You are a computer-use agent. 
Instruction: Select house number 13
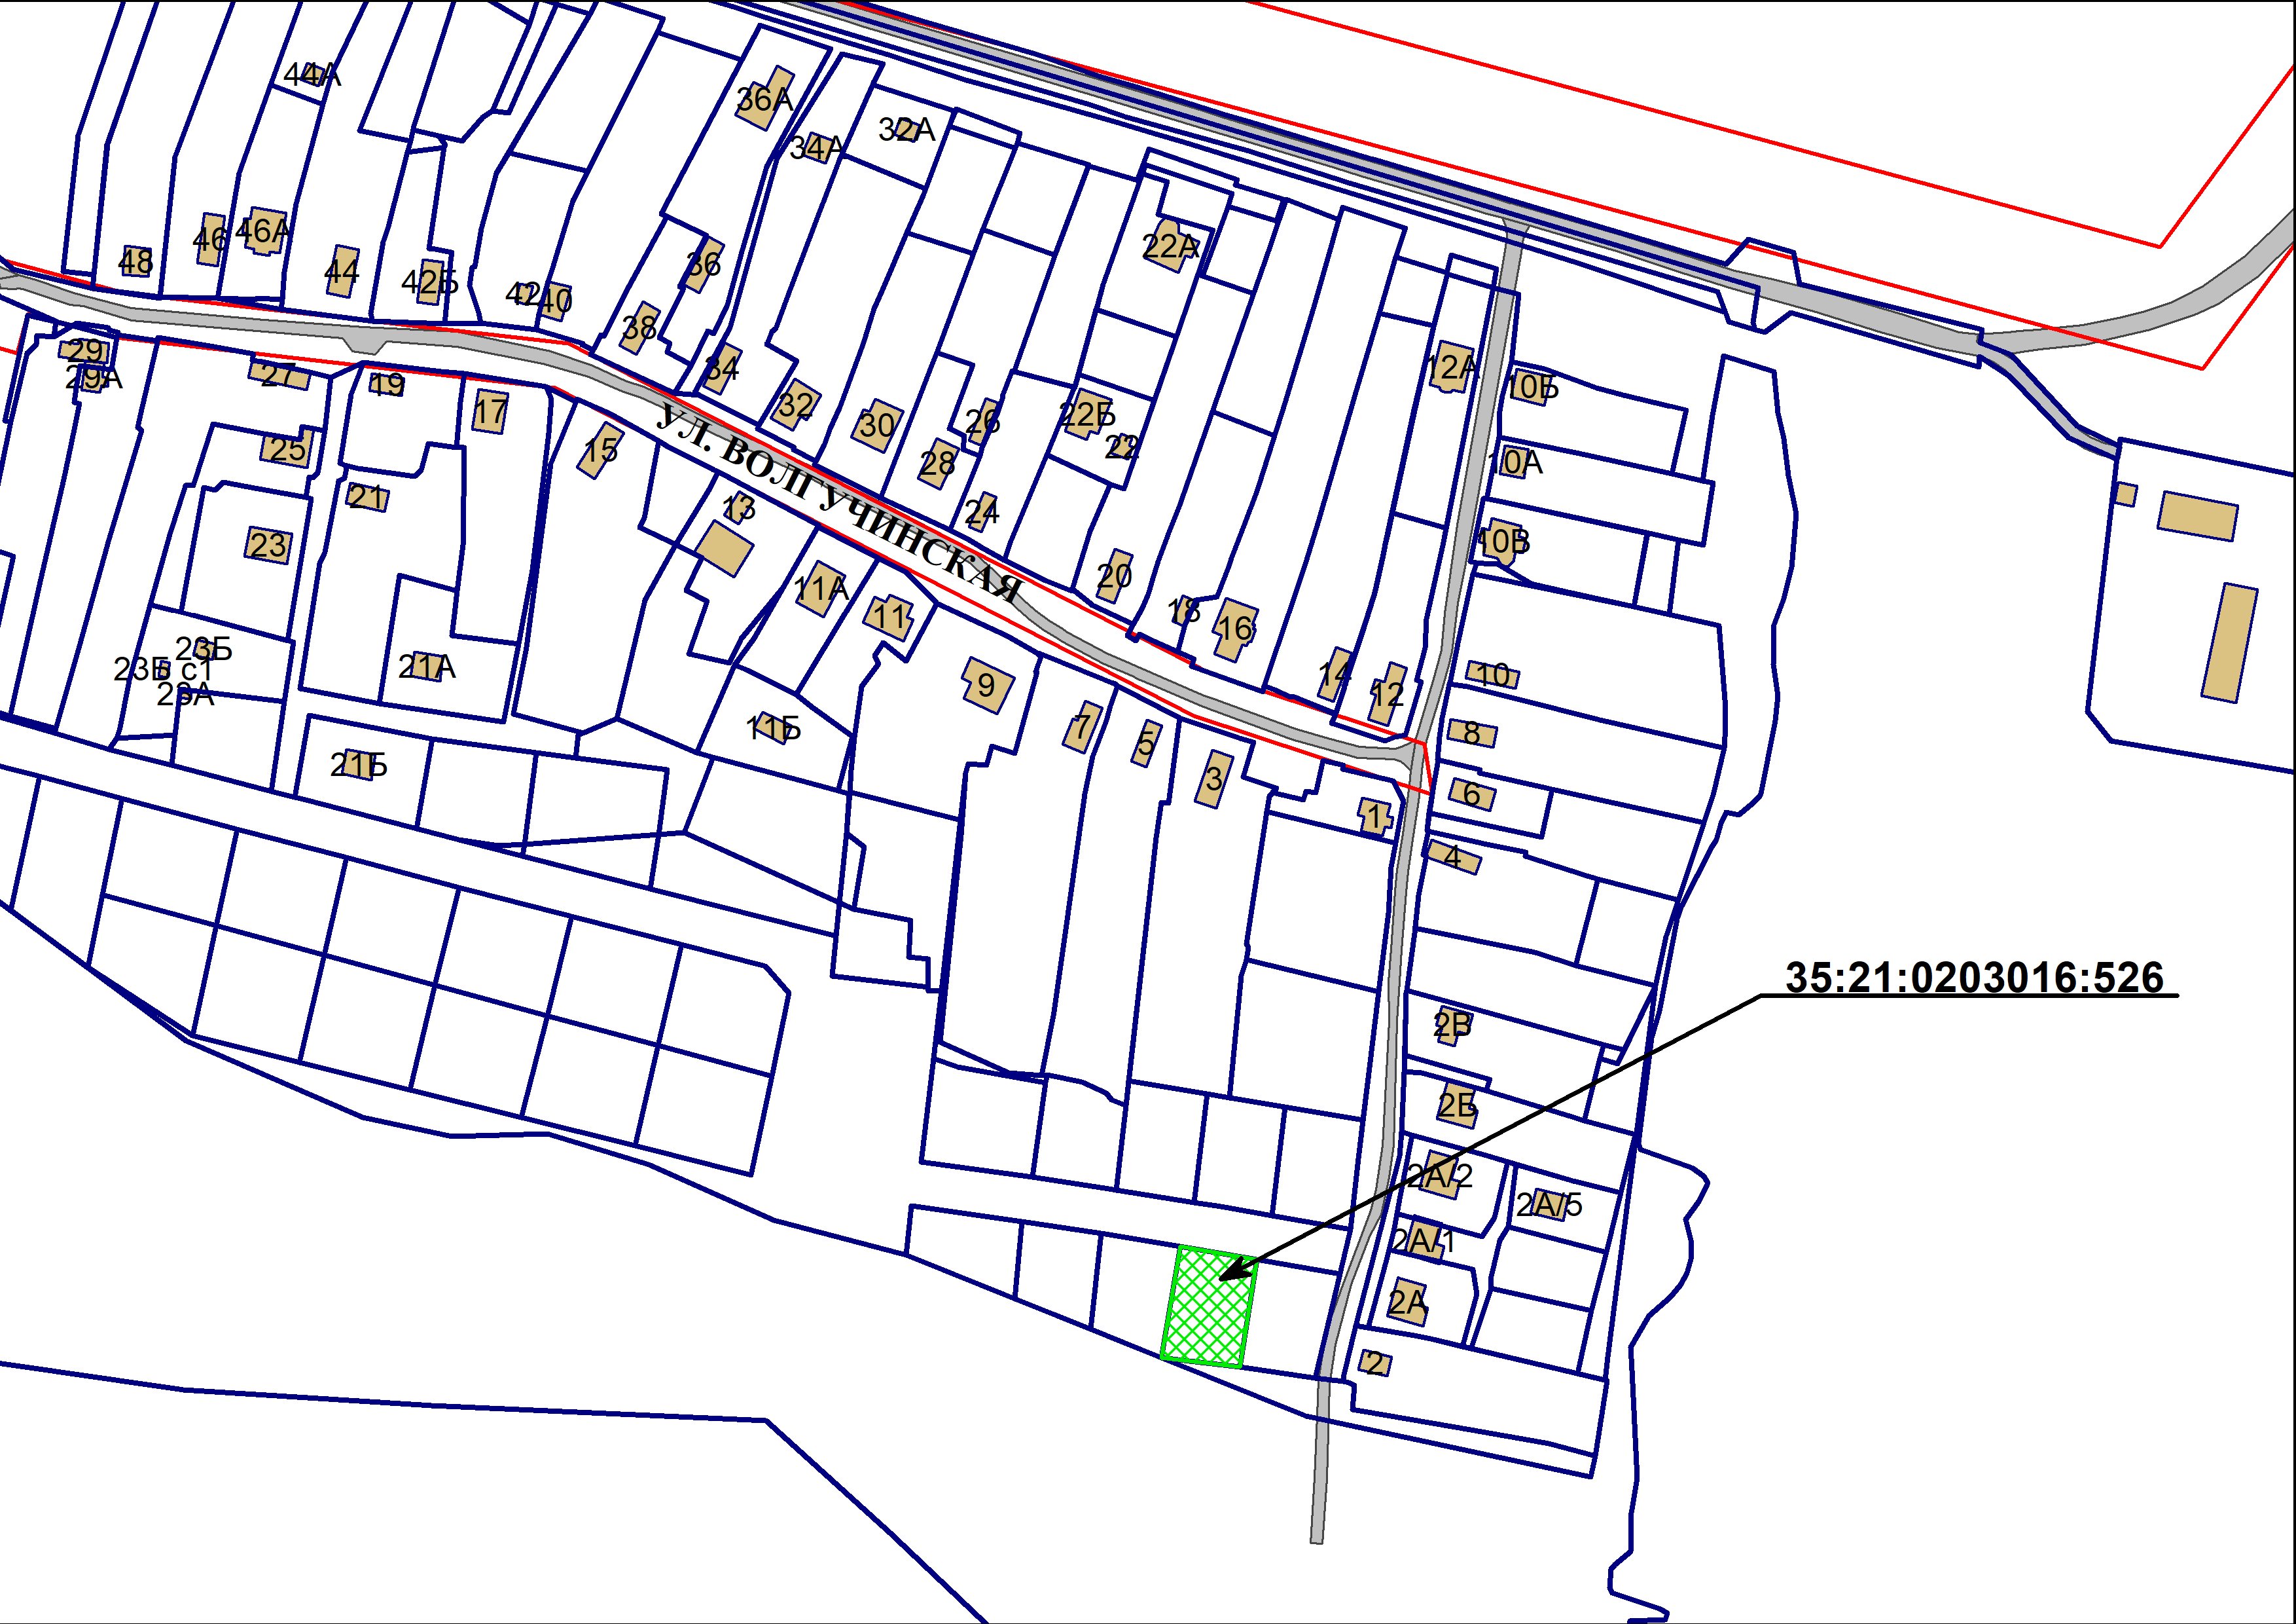tap(738, 509)
